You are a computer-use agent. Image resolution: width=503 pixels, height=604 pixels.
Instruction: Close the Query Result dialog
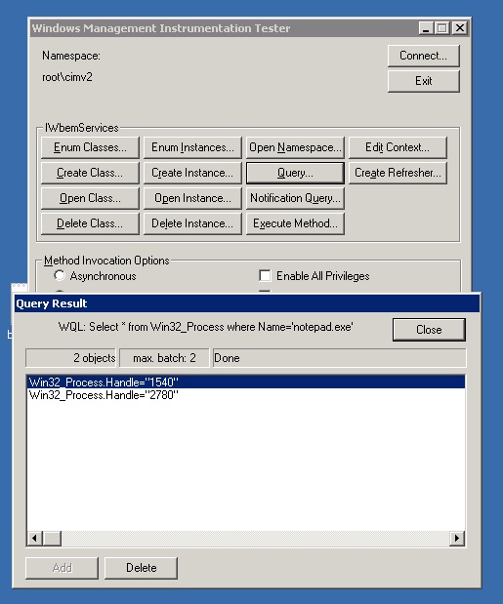429,330
